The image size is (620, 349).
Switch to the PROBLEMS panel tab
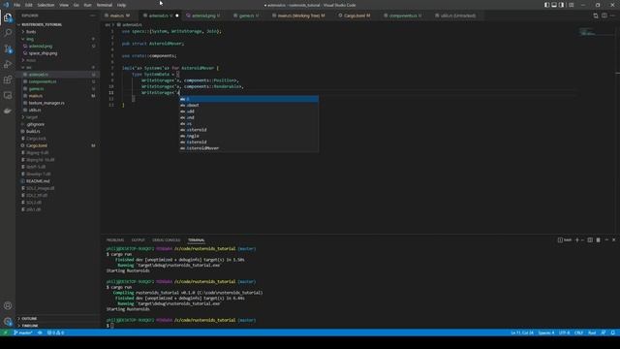115,240
